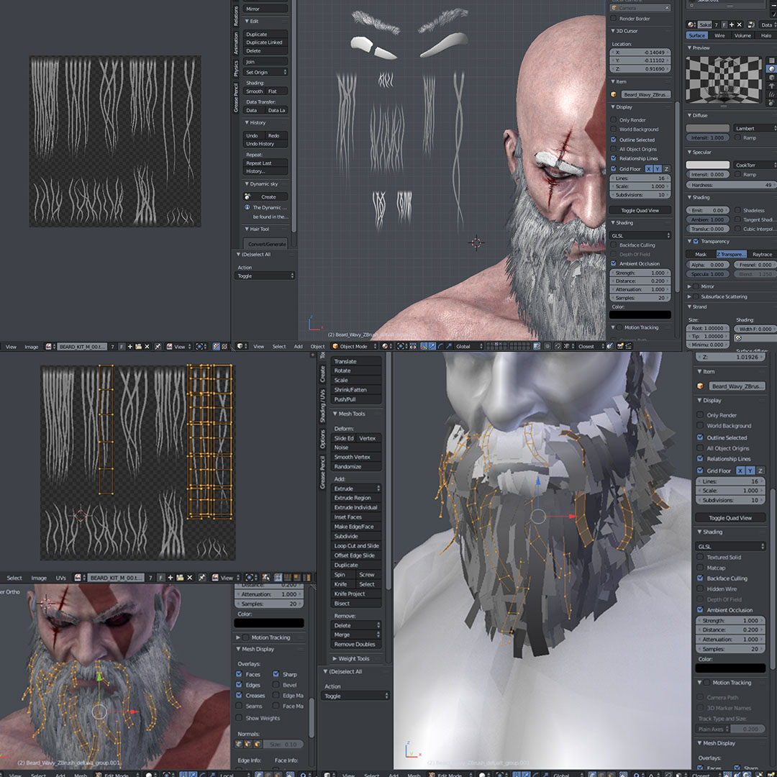Viewport: 777px width, 777px height.
Task: Click the Toggle Quad View button
Action: tap(730, 517)
